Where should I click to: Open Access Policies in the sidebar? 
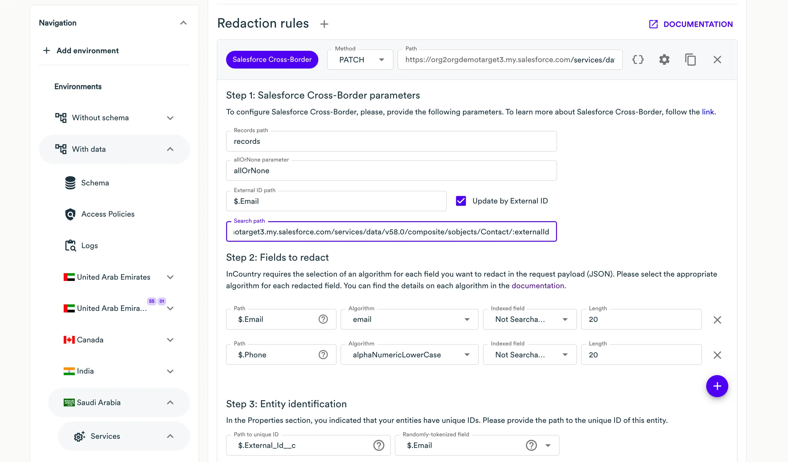[x=108, y=214]
